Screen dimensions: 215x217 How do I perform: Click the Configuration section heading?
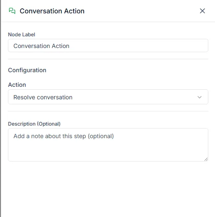[x=27, y=70]
